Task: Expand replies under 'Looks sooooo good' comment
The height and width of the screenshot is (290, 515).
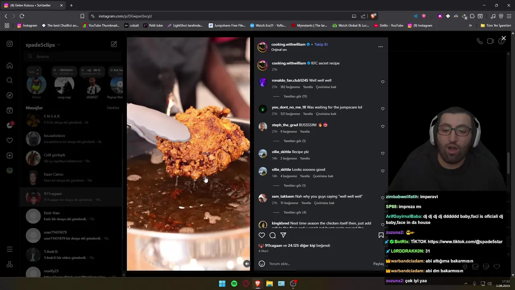Action: [x=295, y=186]
